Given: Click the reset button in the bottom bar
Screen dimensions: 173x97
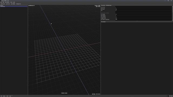Looking at the screenshot, I should (x=7, y=96).
